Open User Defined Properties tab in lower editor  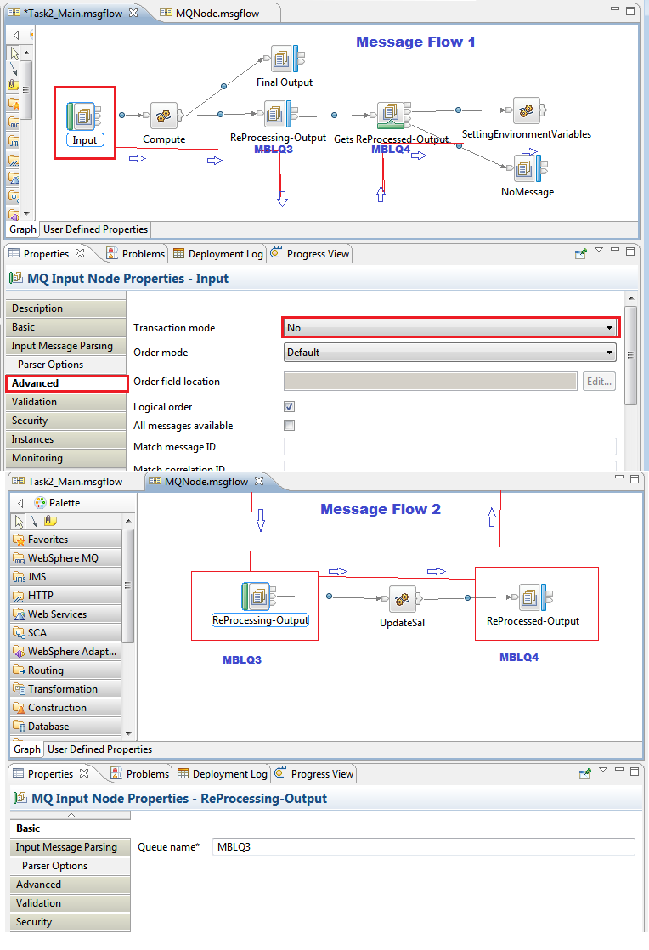pos(100,749)
